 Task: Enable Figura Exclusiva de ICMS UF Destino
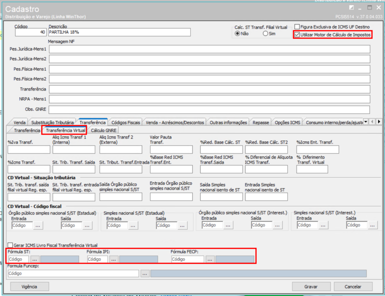point(297,27)
